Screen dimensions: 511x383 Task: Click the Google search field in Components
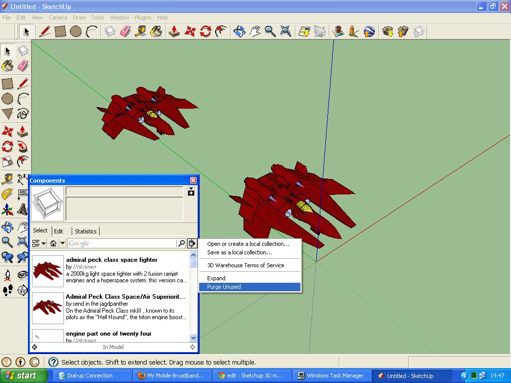point(122,243)
